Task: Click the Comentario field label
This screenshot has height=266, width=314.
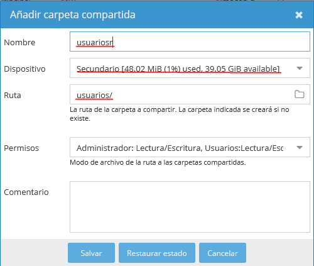Action: coord(26,192)
